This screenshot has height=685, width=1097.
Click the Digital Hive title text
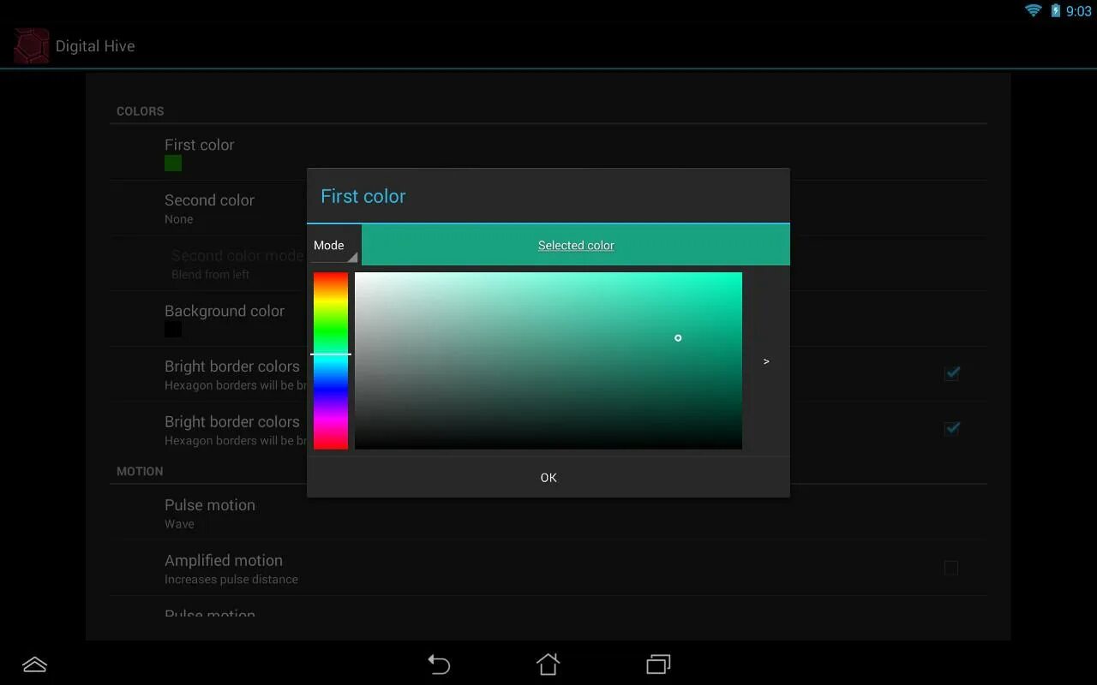95,46
